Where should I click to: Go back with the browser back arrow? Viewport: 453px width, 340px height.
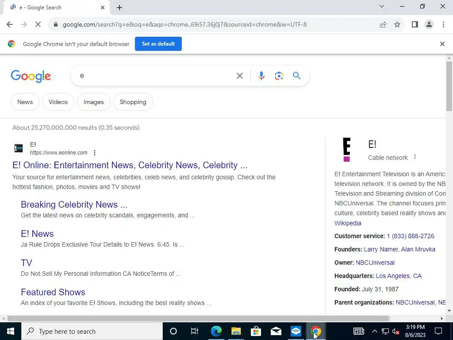pyautogui.click(x=10, y=25)
